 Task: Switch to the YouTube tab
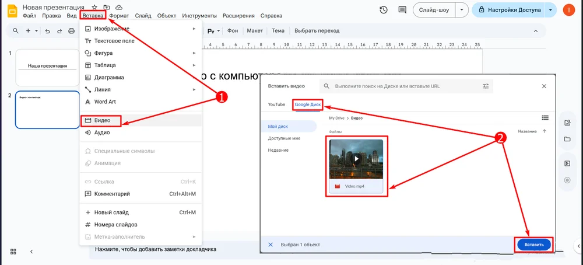(x=276, y=104)
